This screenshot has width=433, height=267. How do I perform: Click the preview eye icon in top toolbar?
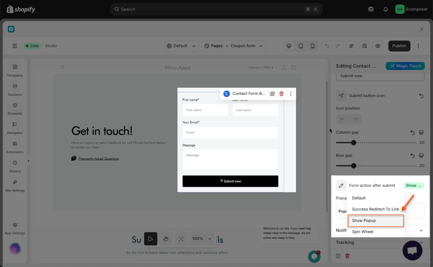(378, 46)
